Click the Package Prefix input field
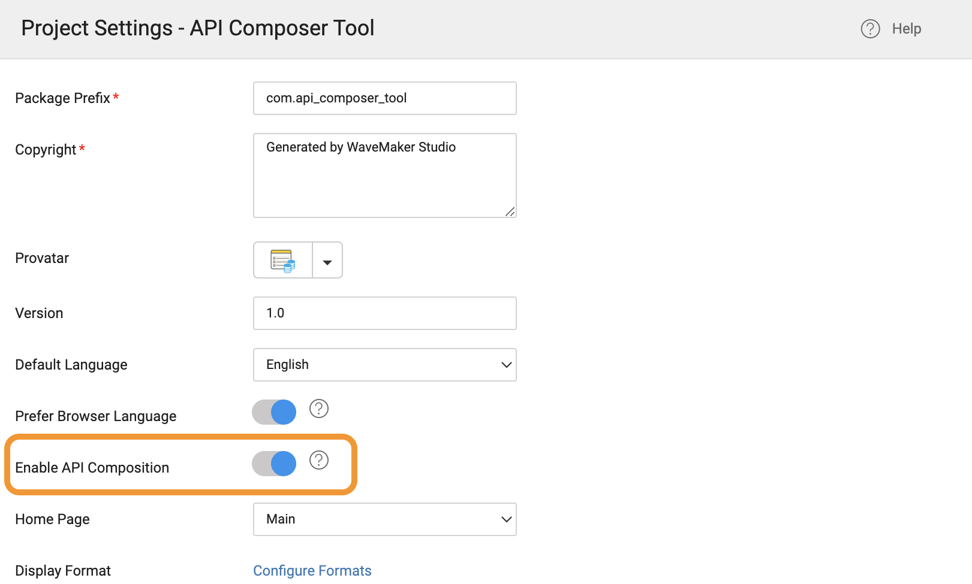This screenshot has width=972, height=584. [x=384, y=98]
